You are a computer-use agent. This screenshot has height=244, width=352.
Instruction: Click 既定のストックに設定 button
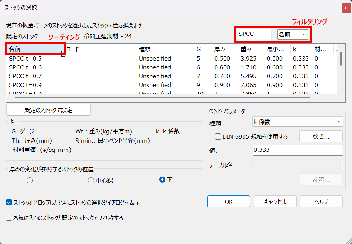coord(48,110)
